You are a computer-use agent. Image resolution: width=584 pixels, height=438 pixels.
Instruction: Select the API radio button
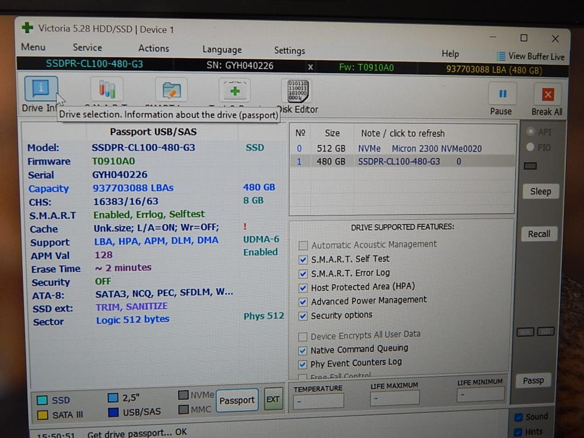530,132
